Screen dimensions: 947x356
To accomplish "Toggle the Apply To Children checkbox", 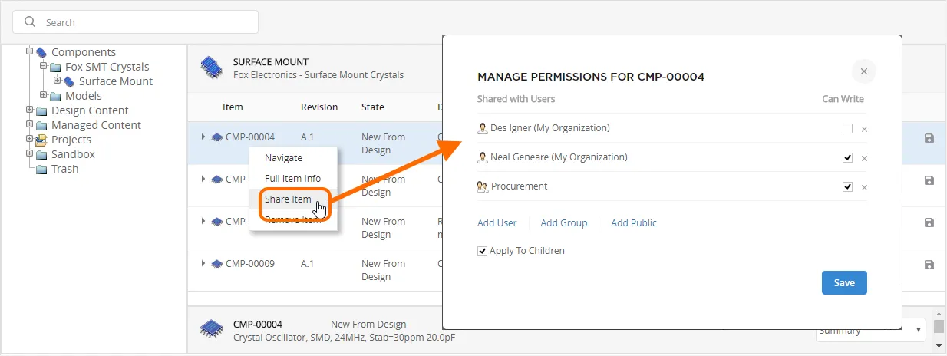I will [482, 251].
